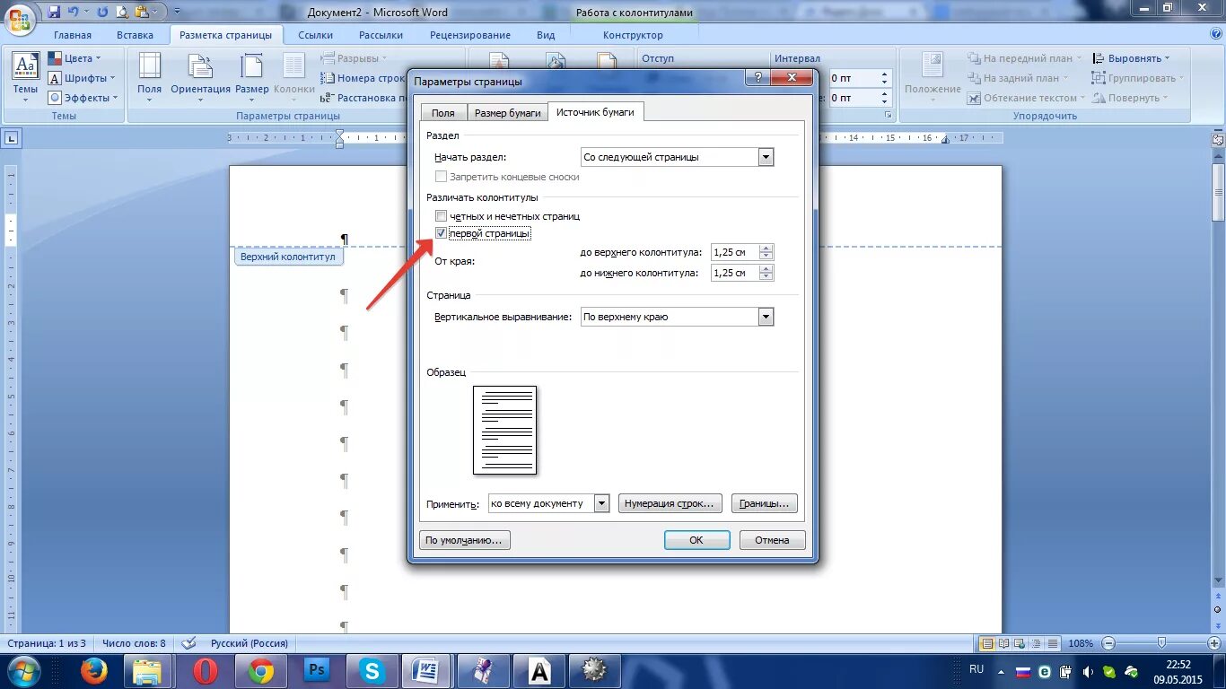Open Word help question mark icon
The width and height of the screenshot is (1226, 689).
(1214, 35)
